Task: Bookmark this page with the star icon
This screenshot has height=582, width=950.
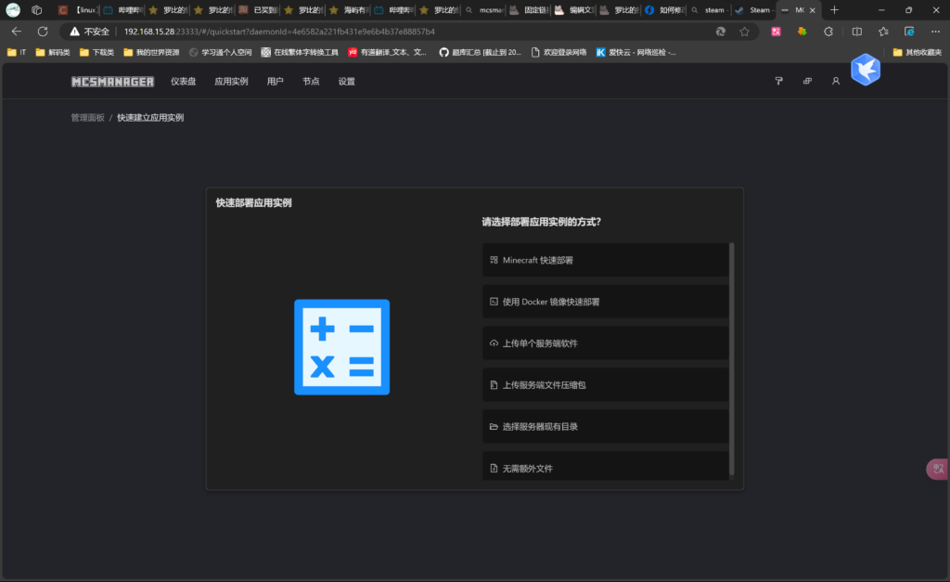Action: tap(744, 31)
